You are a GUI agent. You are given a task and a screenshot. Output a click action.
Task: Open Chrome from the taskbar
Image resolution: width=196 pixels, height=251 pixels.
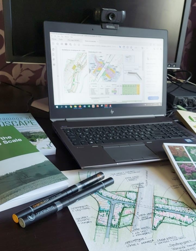coord(70,107)
